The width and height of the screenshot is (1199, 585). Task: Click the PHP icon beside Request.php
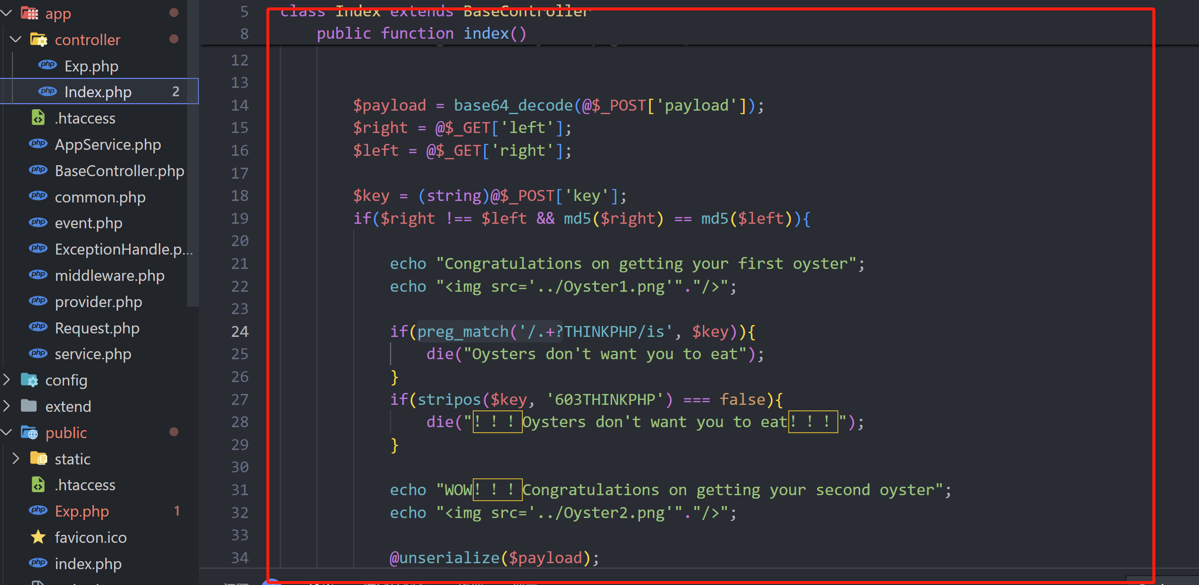38,327
